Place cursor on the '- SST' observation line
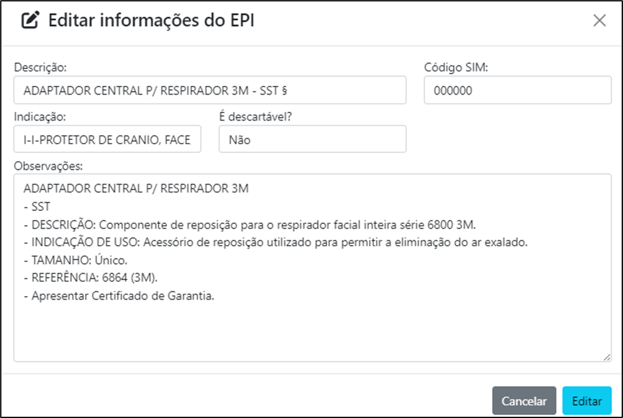The image size is (623, 418). (x=37, y=207)
